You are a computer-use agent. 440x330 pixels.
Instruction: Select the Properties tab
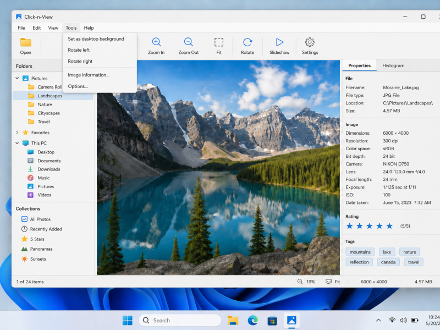tap(360, 65)
